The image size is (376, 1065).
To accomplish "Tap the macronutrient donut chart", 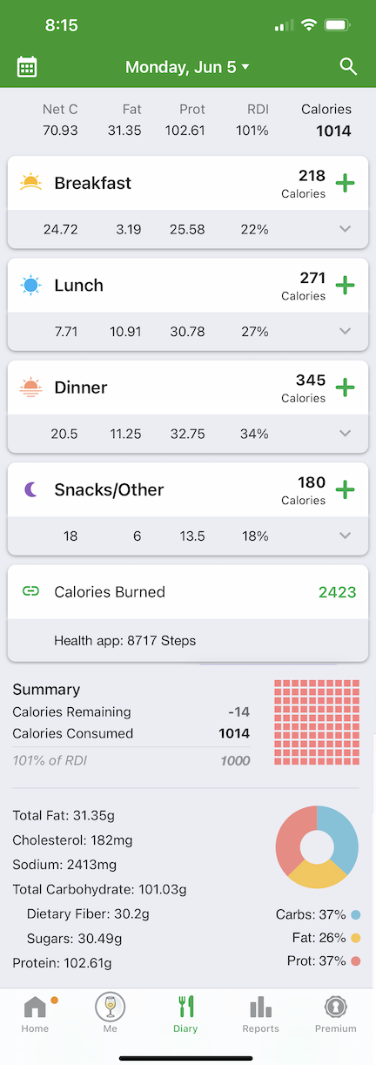I will pos(317,847).
